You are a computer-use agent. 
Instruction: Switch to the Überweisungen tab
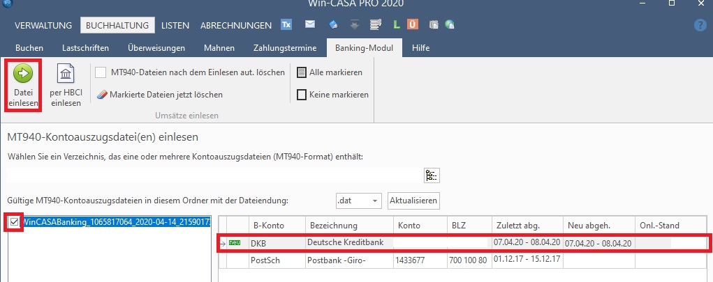pyautogui.click(x=156, y=47)
